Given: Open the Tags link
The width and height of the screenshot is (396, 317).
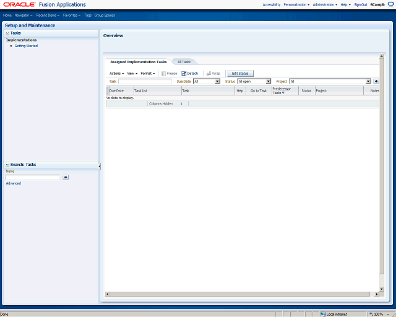Looking at the screenshot, I should (88, 15).
